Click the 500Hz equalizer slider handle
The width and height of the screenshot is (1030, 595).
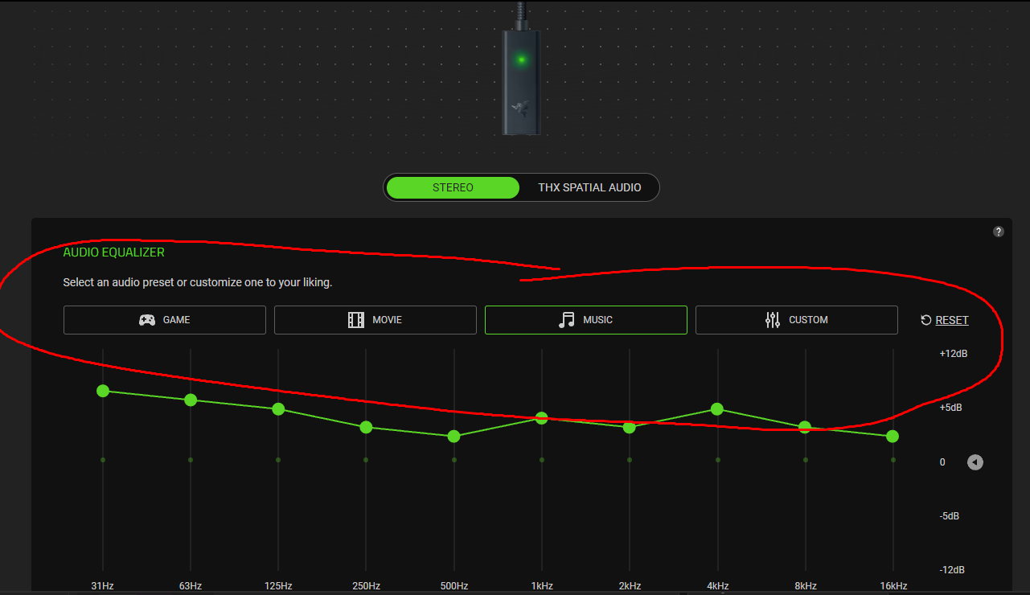pyautogui.click(x=453, y=436)
